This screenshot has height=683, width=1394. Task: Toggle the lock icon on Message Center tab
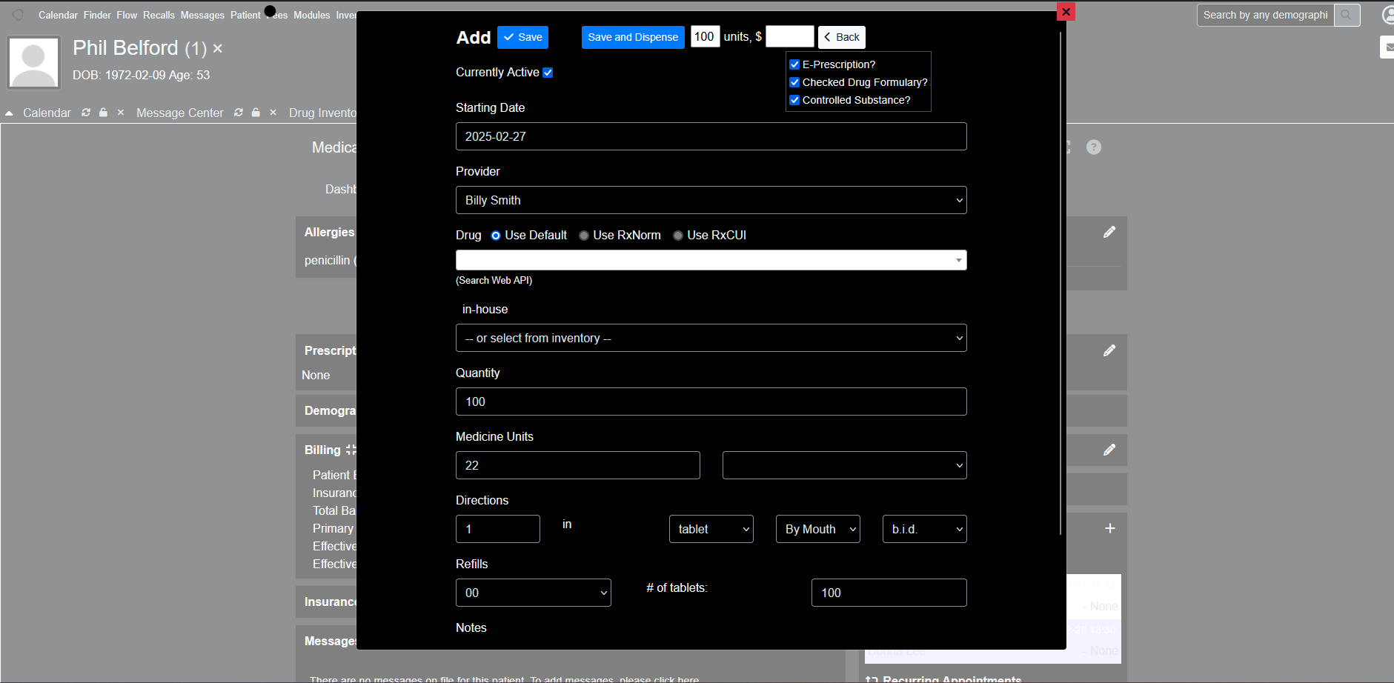[256, 113]
